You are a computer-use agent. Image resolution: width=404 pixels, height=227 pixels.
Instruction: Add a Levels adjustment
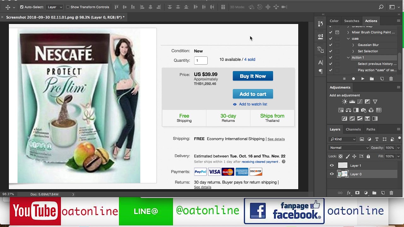(352, 102)
